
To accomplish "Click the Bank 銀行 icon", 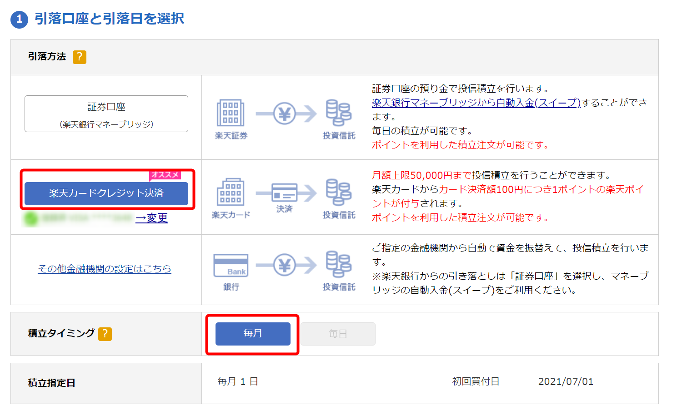I will [x=231, y=265].
